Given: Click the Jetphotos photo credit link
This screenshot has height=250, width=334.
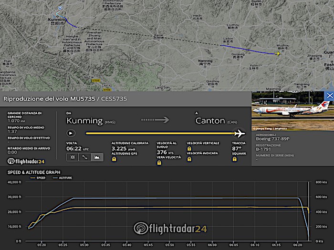Looking at the screenshot, I should coord(270,129).
